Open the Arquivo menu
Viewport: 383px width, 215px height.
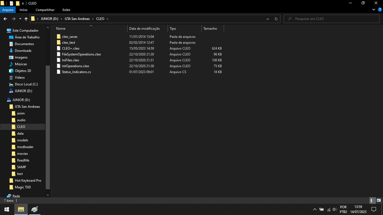click(8, 10)
